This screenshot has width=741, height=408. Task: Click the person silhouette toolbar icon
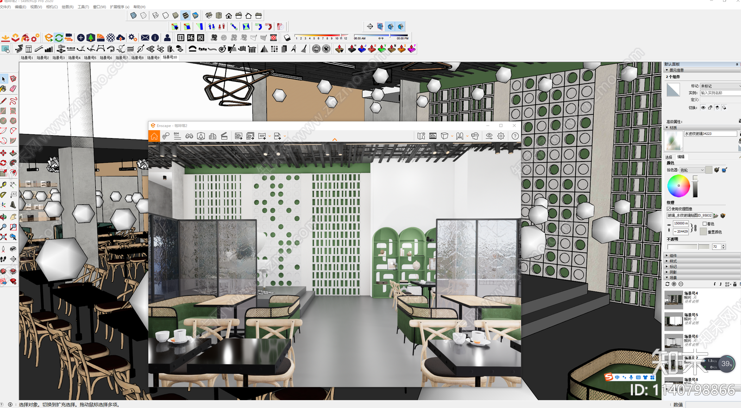point(167,38)
